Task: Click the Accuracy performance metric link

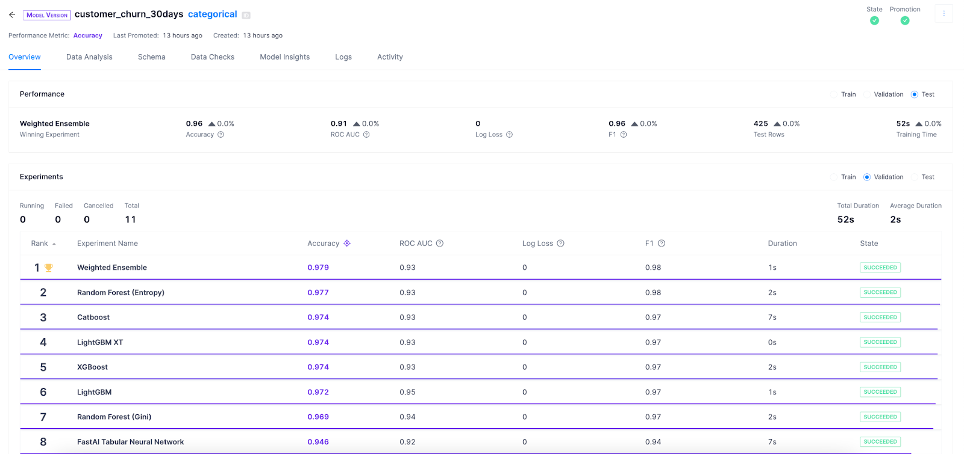Action: pos(88,35)
